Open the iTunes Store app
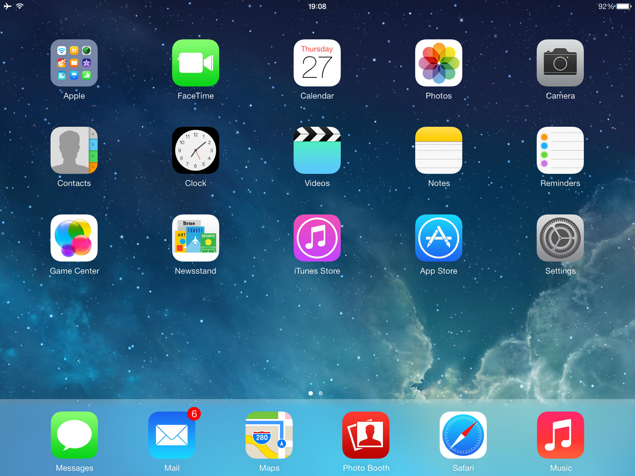635x476 pixels. [317, 238]
